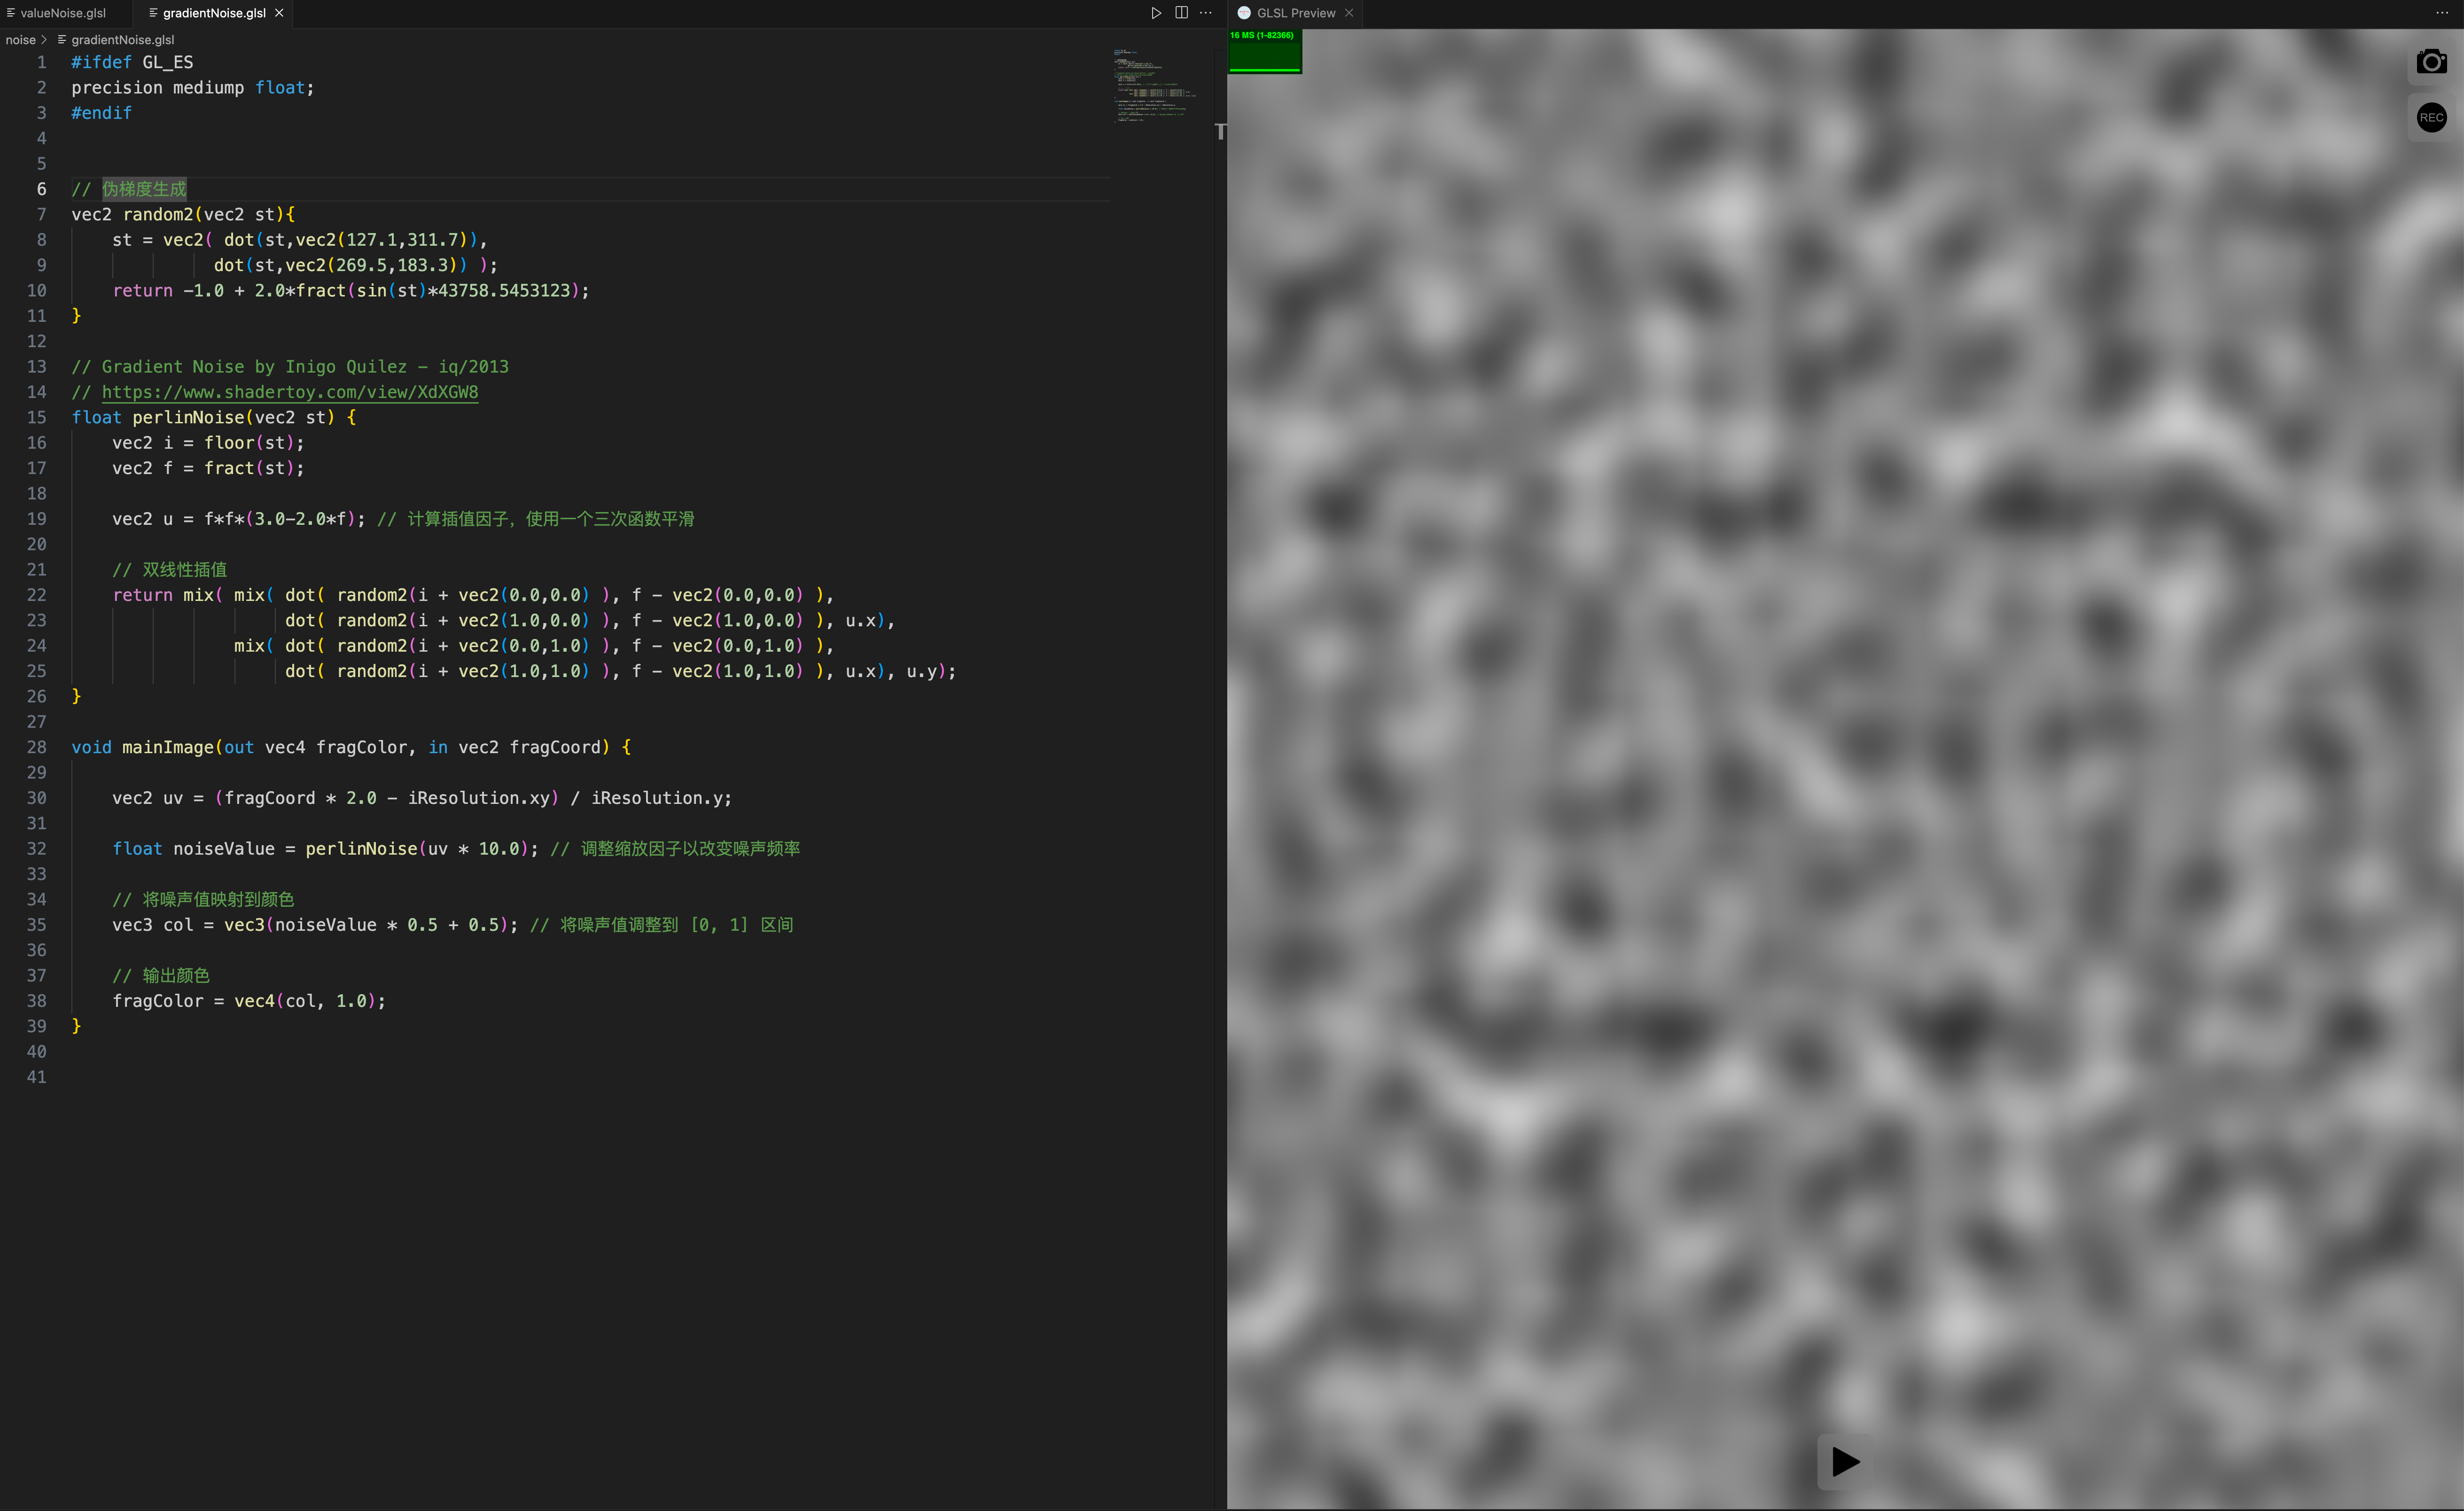
Task: Click 'precision mediump' text on line 2
Action: pos(157,88)
